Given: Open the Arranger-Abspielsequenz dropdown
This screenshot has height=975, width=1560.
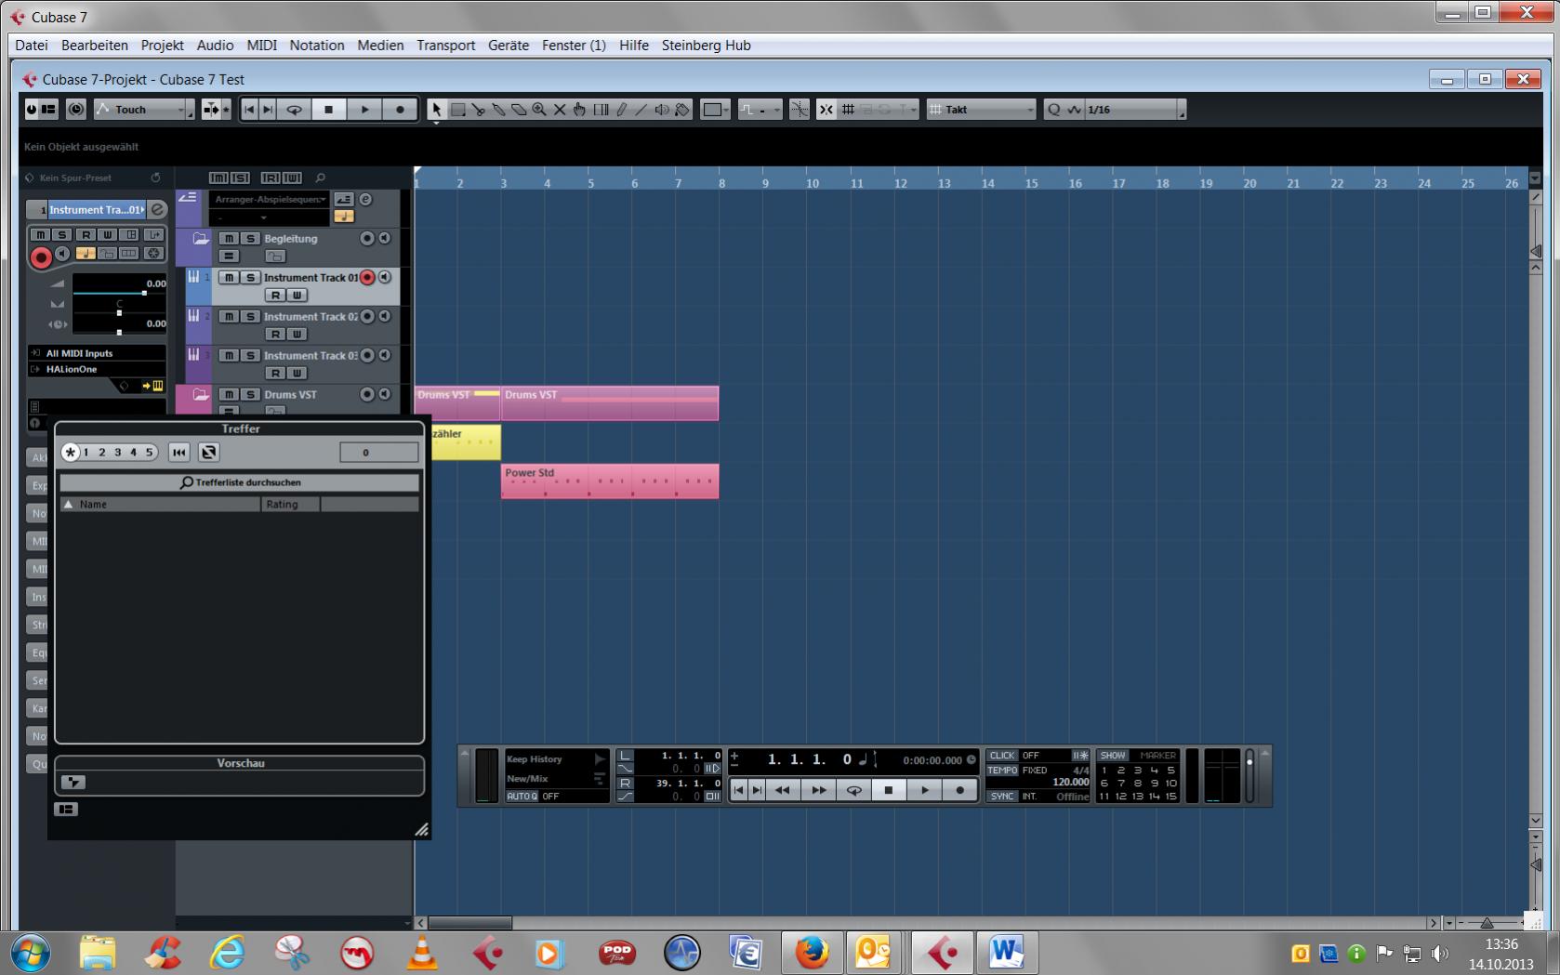Looking at the screenshot, I should point(270,200).
